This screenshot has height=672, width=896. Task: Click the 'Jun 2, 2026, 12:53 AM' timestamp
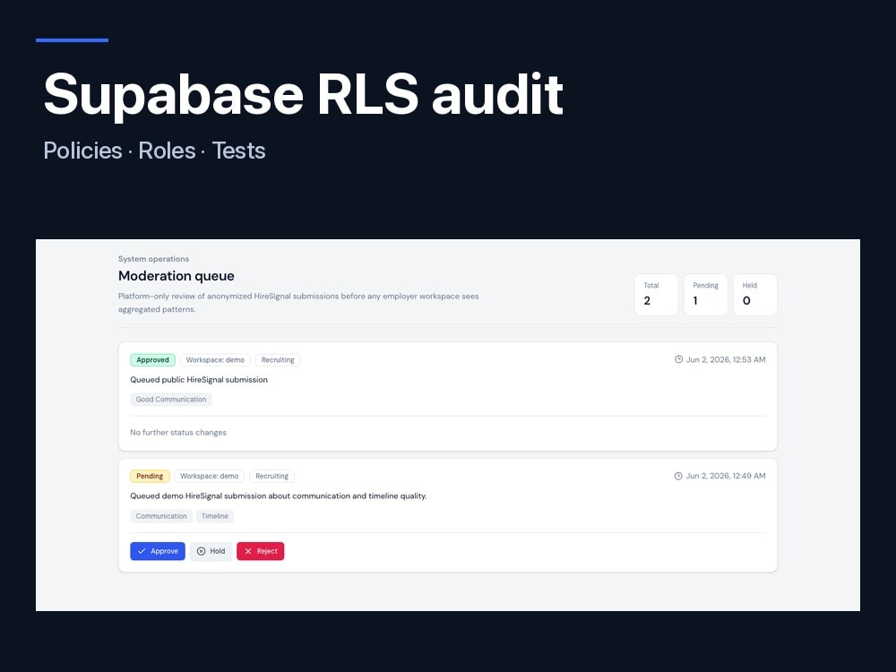pyautogui.click(x=726, y=359)
